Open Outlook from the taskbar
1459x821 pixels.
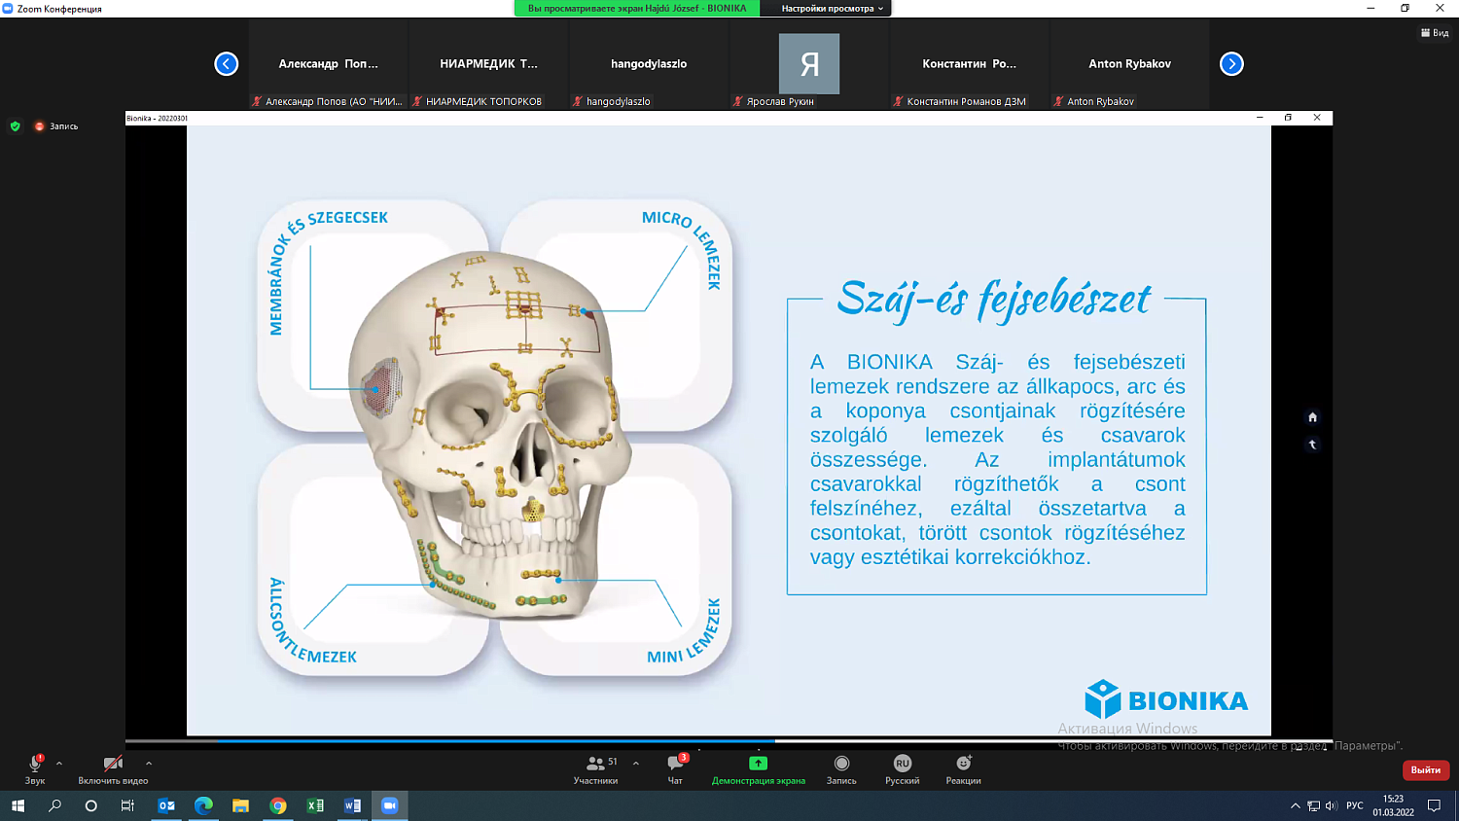166,805
